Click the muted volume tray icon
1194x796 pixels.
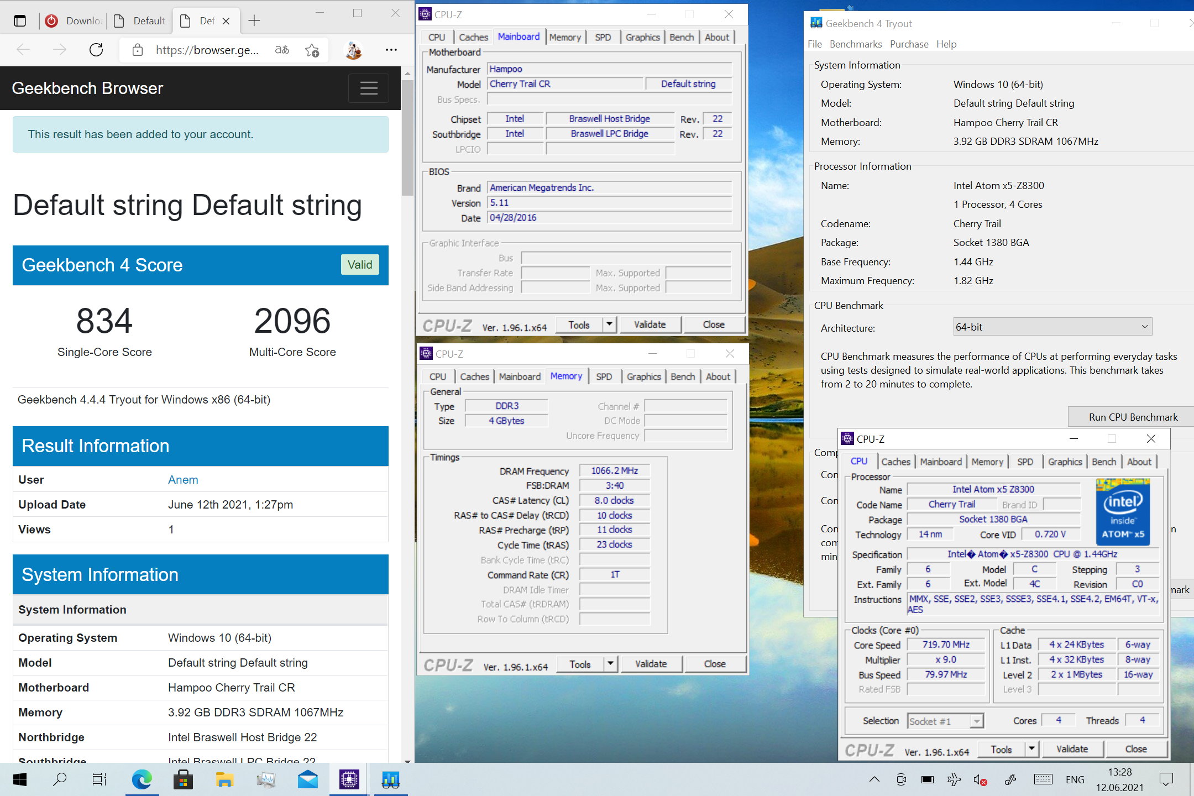[x=980, y=780]
